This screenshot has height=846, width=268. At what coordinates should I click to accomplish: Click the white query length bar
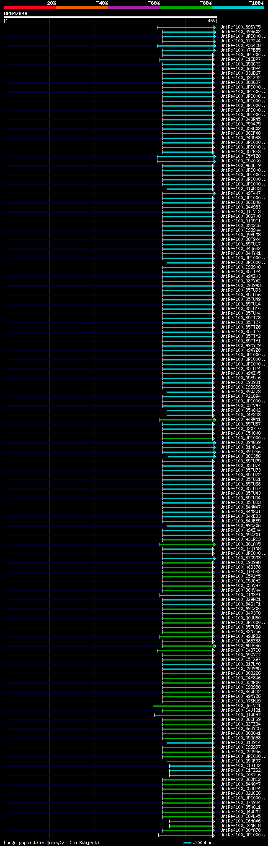click(x=110, y=17)
